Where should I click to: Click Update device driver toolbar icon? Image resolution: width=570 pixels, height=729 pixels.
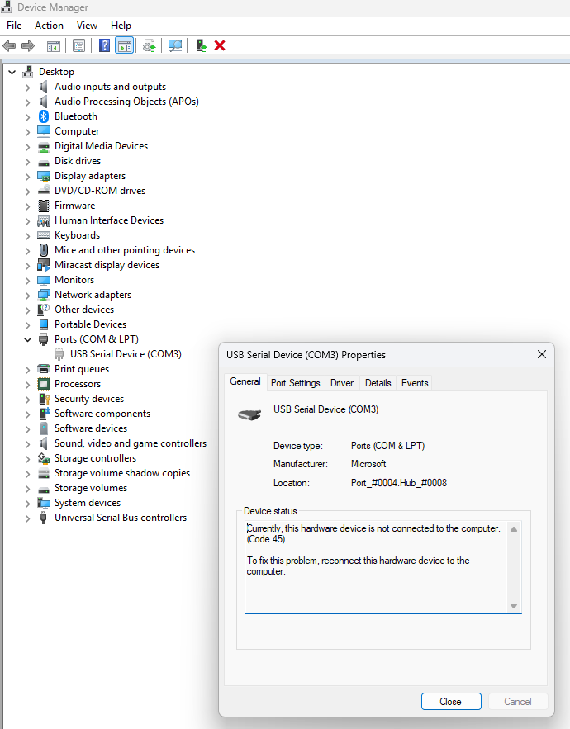click(150, 45)
